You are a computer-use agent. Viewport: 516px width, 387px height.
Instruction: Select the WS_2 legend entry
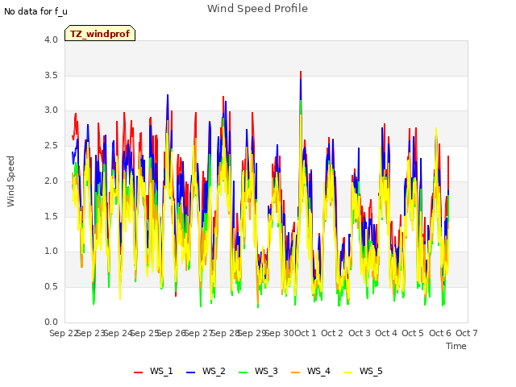206,371
